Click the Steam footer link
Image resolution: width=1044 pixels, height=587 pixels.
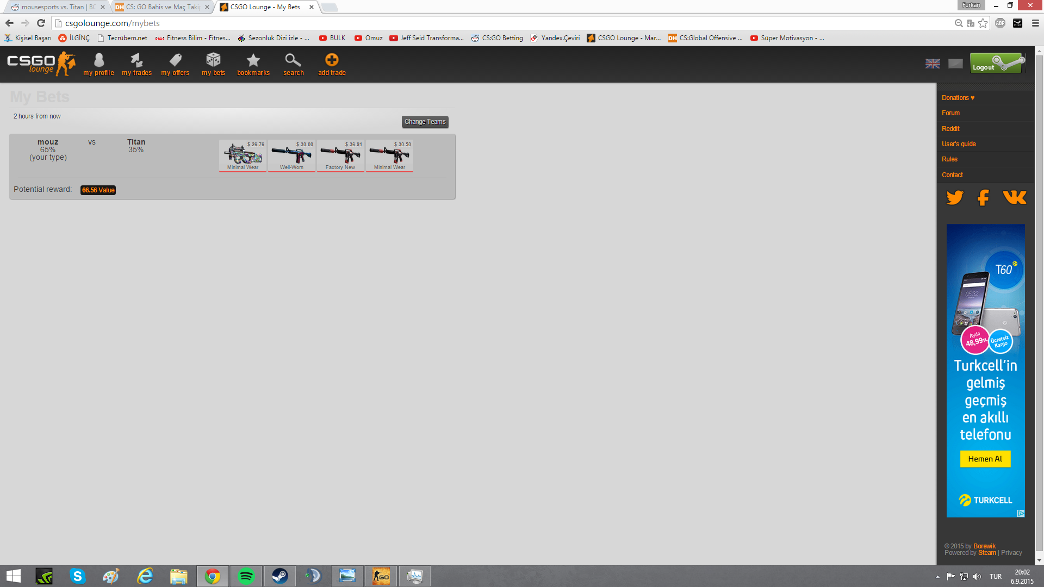[987, 553]
